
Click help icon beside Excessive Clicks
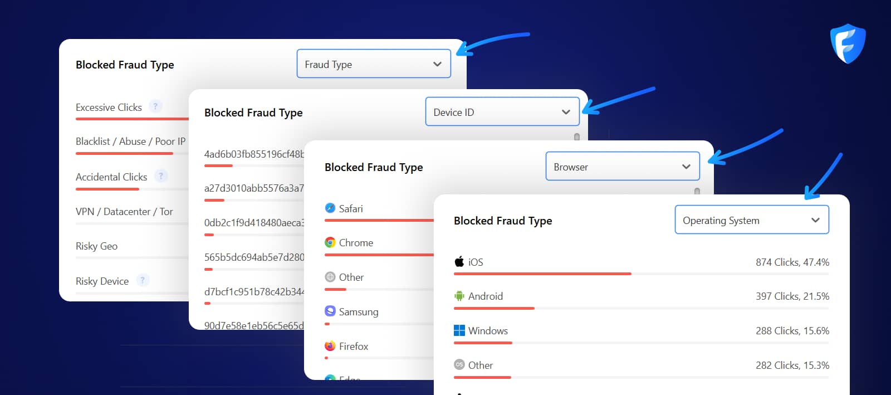tap(155, 106)
